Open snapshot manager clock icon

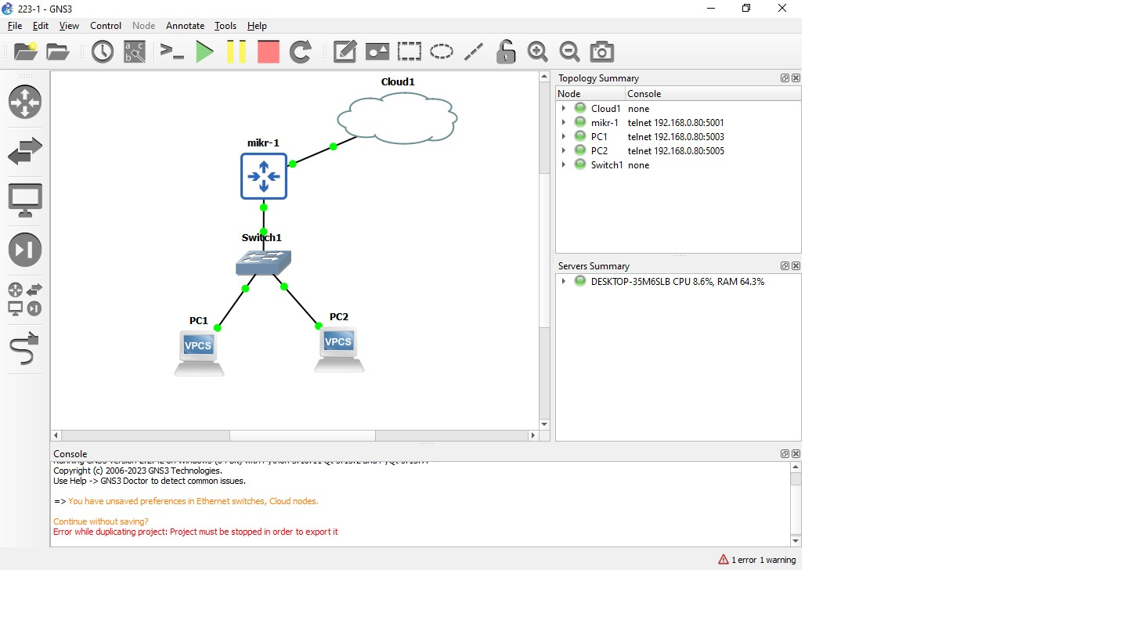click(x=103, y=52)
